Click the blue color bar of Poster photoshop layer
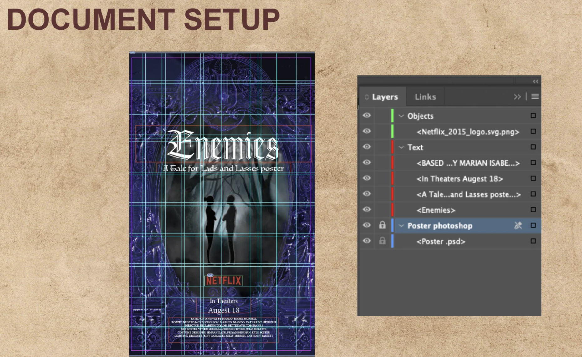The width and height of the screenshot is (582, 357). point(392,225)
